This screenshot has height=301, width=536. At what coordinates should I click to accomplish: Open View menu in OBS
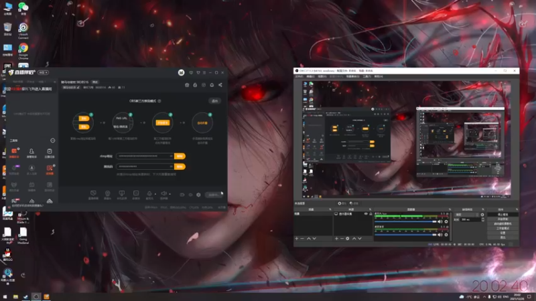pyautogui.click(x=322, y=76)
